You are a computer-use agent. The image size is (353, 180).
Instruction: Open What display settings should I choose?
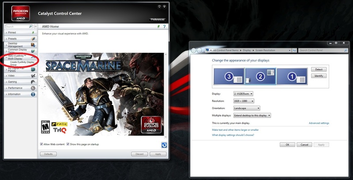tap(233, 135)
